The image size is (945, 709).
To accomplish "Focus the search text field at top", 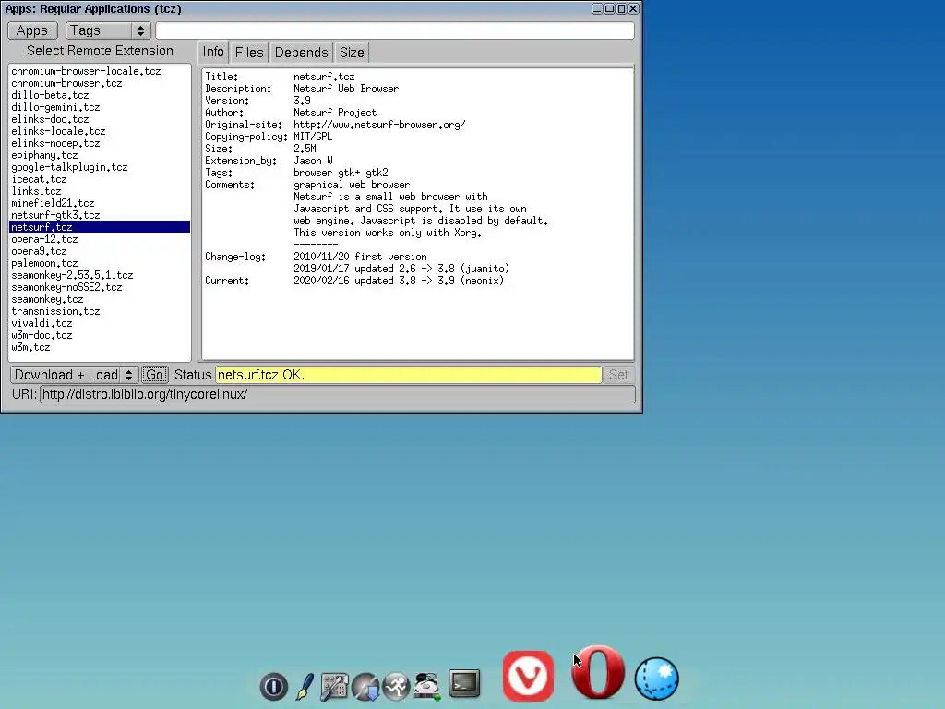I will [x=395, y=30].
